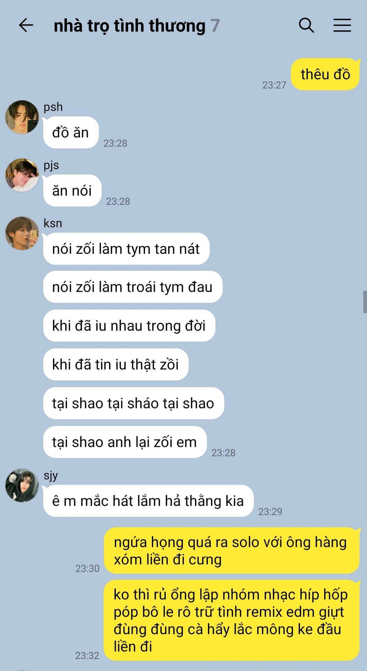Open the hamburger menu icon
The image size is (367, 671).
342,26
